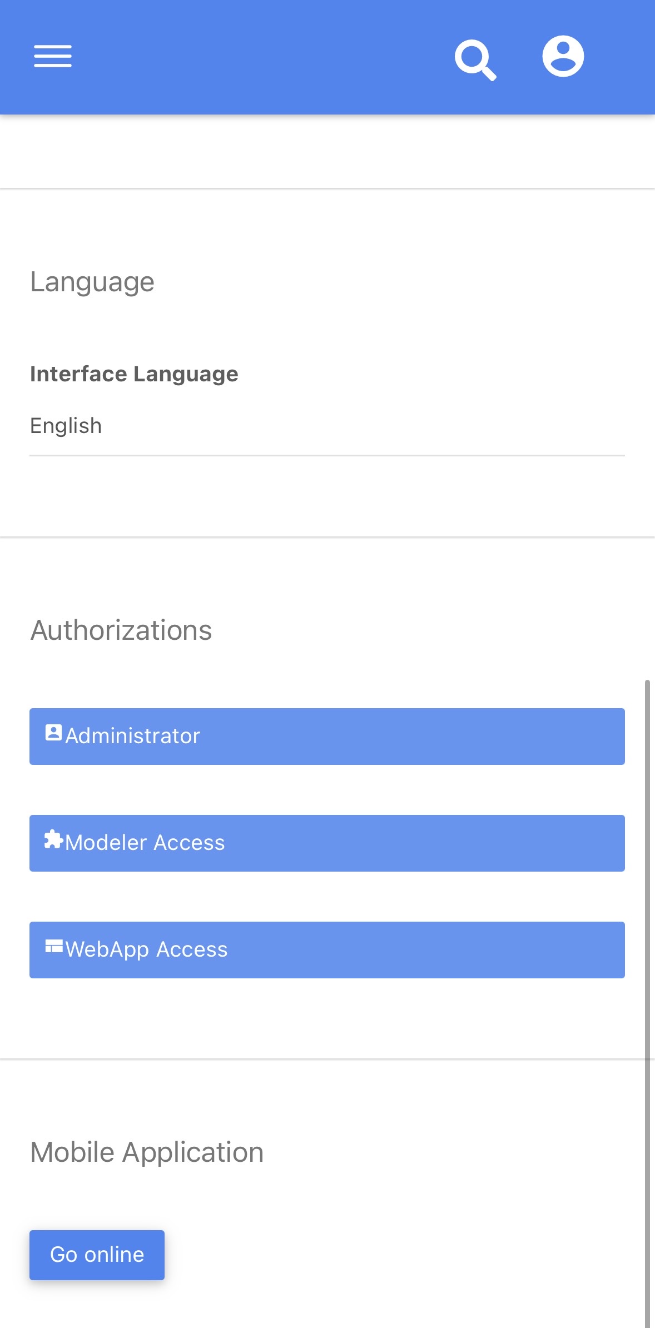This screenshot has width=655, height=1328.
Task: Open the Interface Language dropdown showing English
Action: coord(327,426)
